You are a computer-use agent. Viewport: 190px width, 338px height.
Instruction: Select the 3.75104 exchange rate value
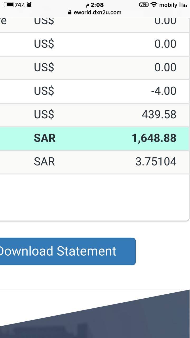(x=156, y=162)
